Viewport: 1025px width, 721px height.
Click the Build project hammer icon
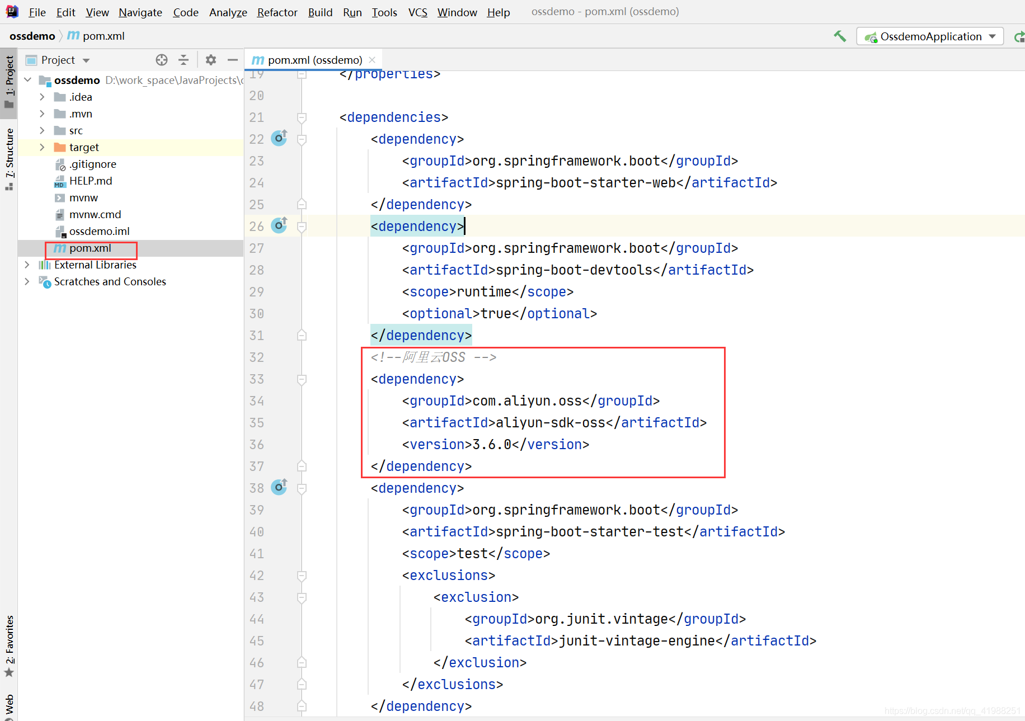tap(839, 36)
